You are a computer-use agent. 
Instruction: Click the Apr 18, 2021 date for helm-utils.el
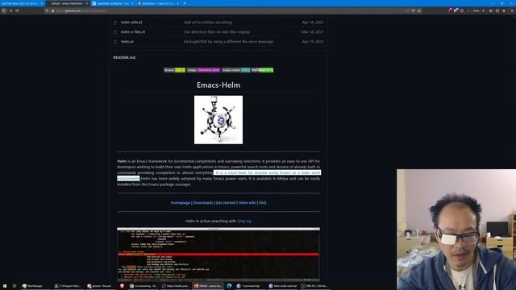[313, 23]
